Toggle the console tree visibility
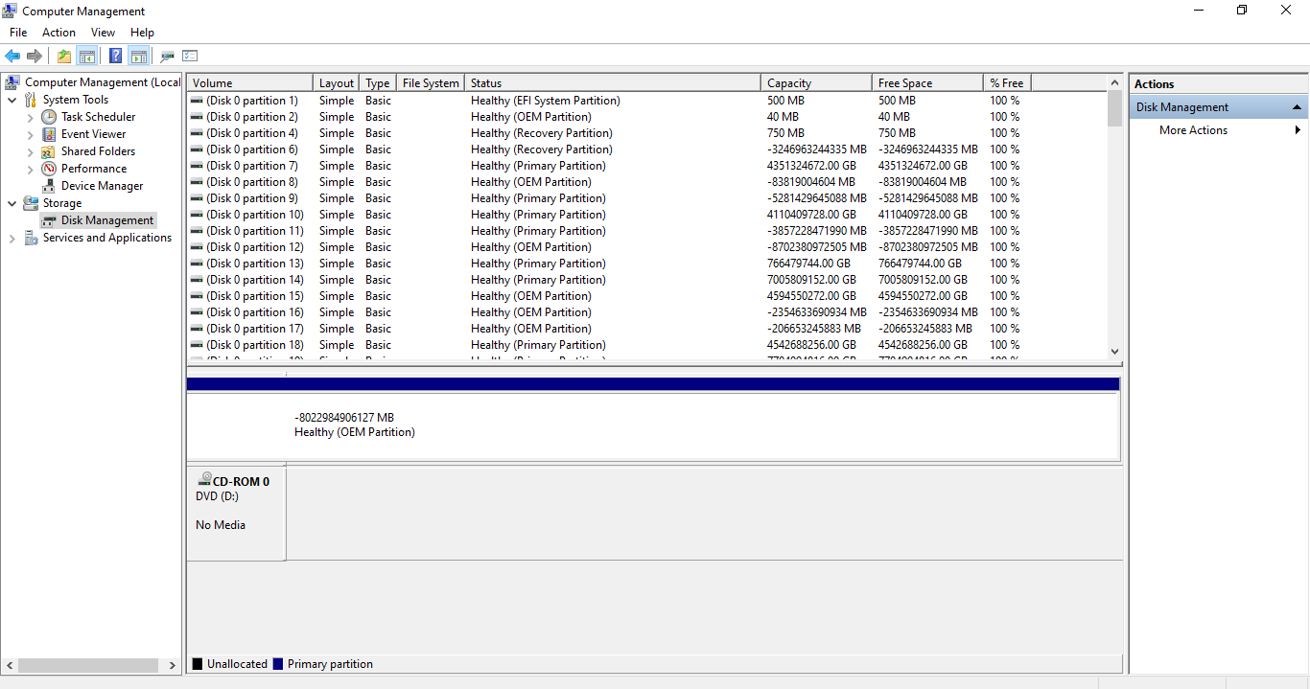This screenshot has height=689, width=1310. point(87,55)
